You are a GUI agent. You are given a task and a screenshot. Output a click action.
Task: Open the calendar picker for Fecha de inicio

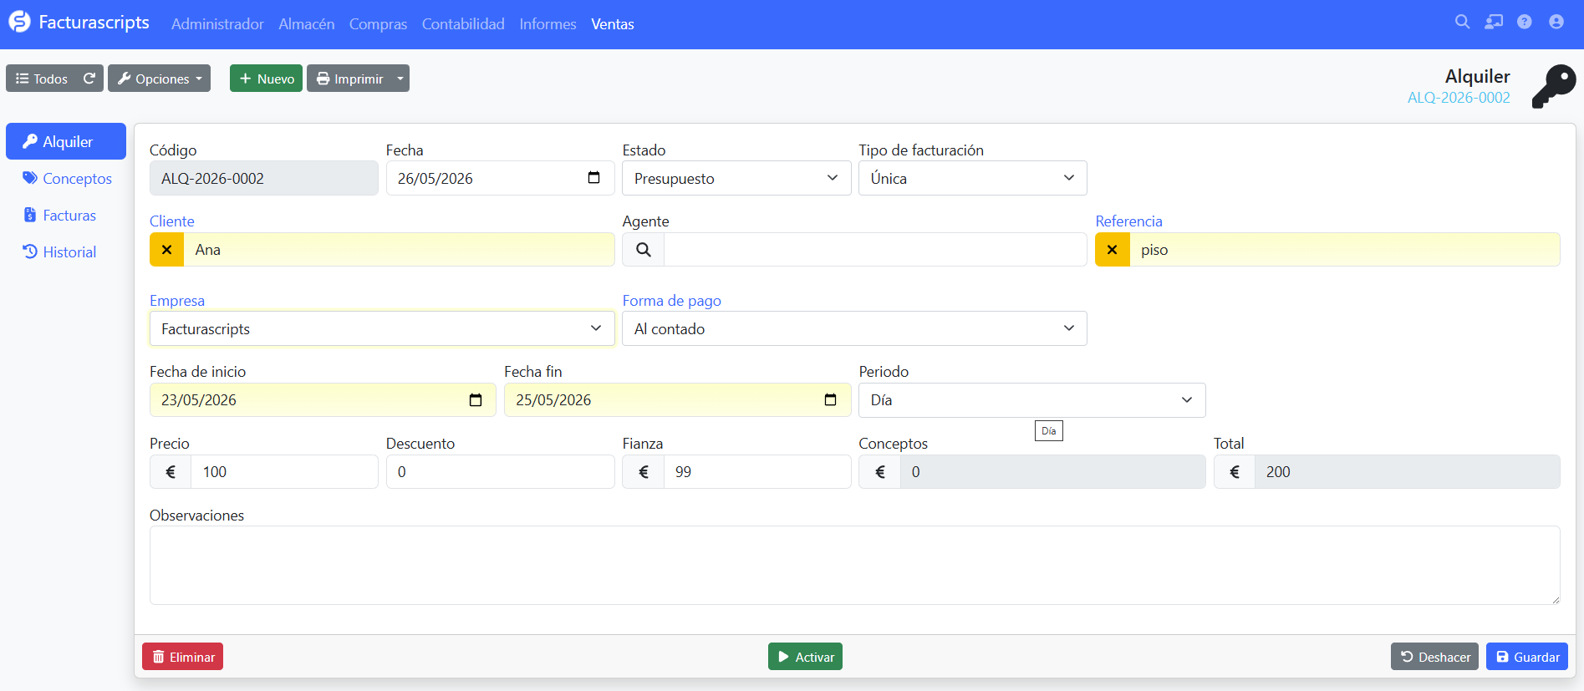[476, 400]
